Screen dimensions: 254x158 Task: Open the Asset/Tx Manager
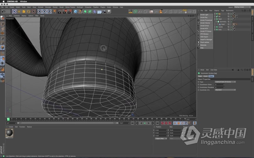click(206, 40)
